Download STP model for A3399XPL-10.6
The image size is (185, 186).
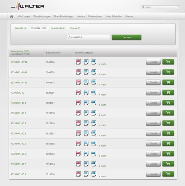[x=94, y=154]
